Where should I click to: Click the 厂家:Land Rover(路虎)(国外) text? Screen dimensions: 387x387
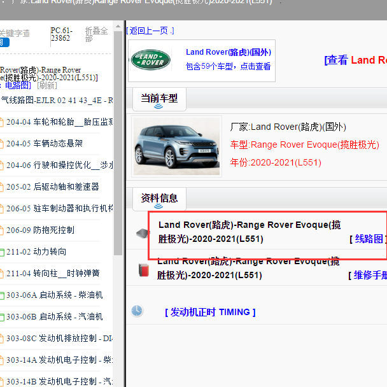(x=288, y=127)
